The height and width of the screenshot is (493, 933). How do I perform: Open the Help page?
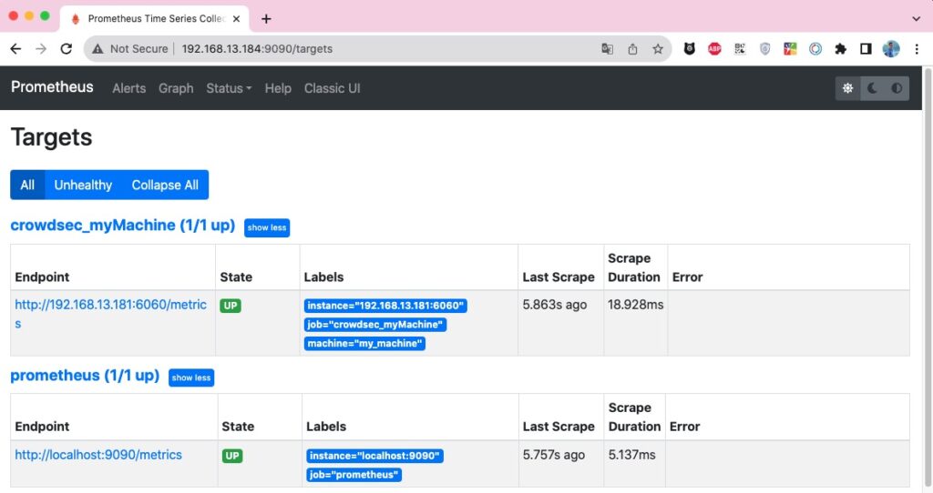[278, 88]
